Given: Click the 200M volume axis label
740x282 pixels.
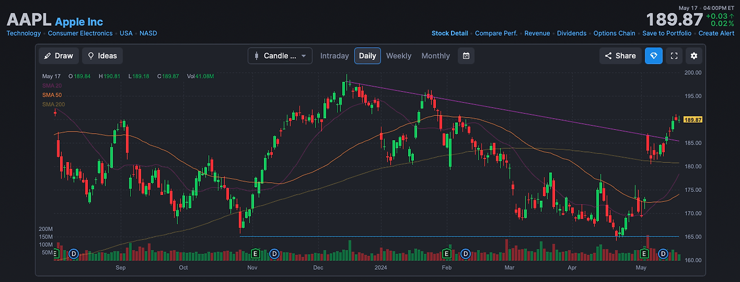Looking at the screenshot, I should pos(45,229).
